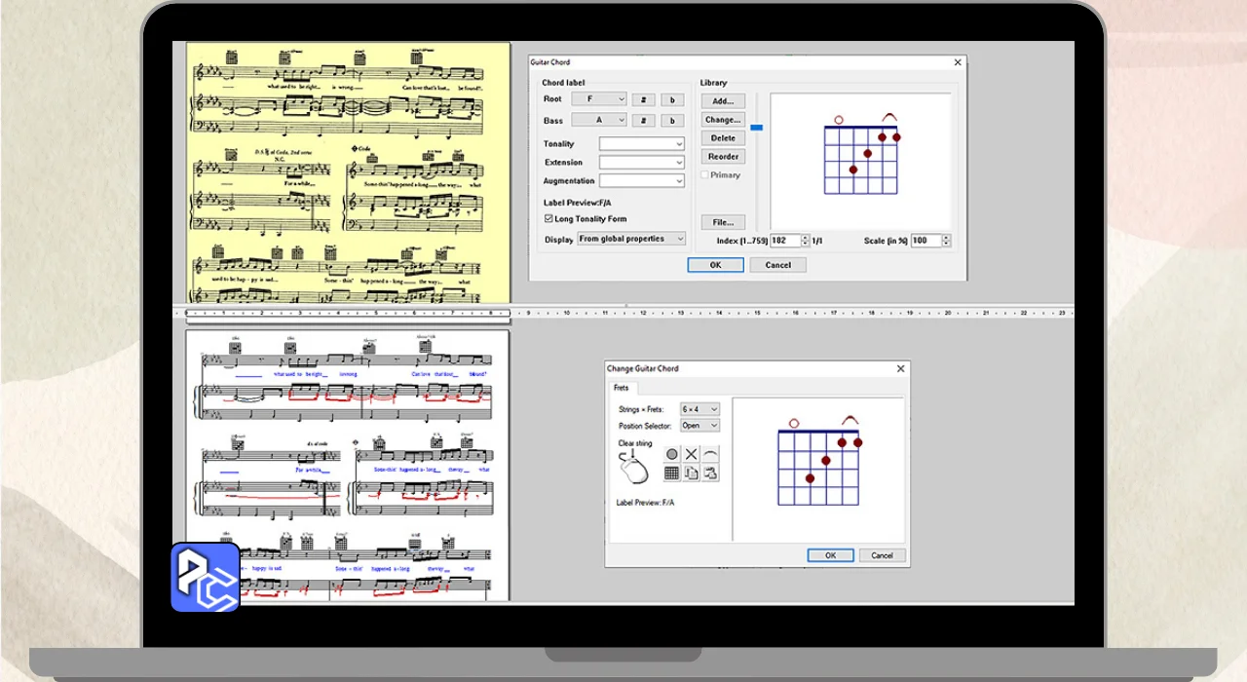Toggle the Primary checkbox in Library
The height and width of the screenshot is (682, 1247).
click(705, 175)
